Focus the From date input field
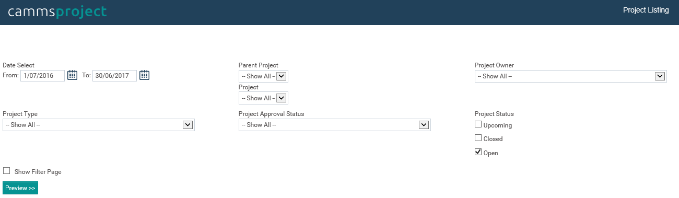The height and width of the screenshot is (198, 679). pyautogui.click(x=42, y=76)
